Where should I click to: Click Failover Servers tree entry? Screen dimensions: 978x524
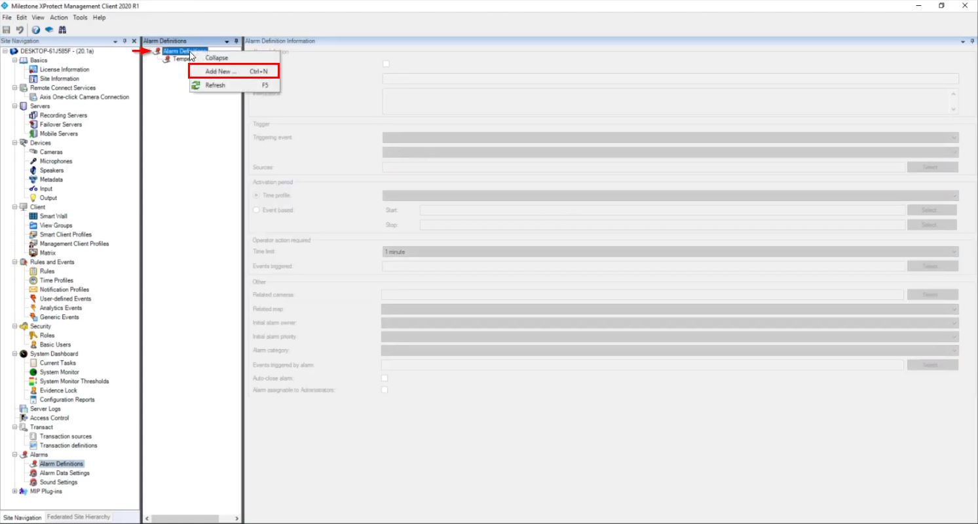click(61, 124)
